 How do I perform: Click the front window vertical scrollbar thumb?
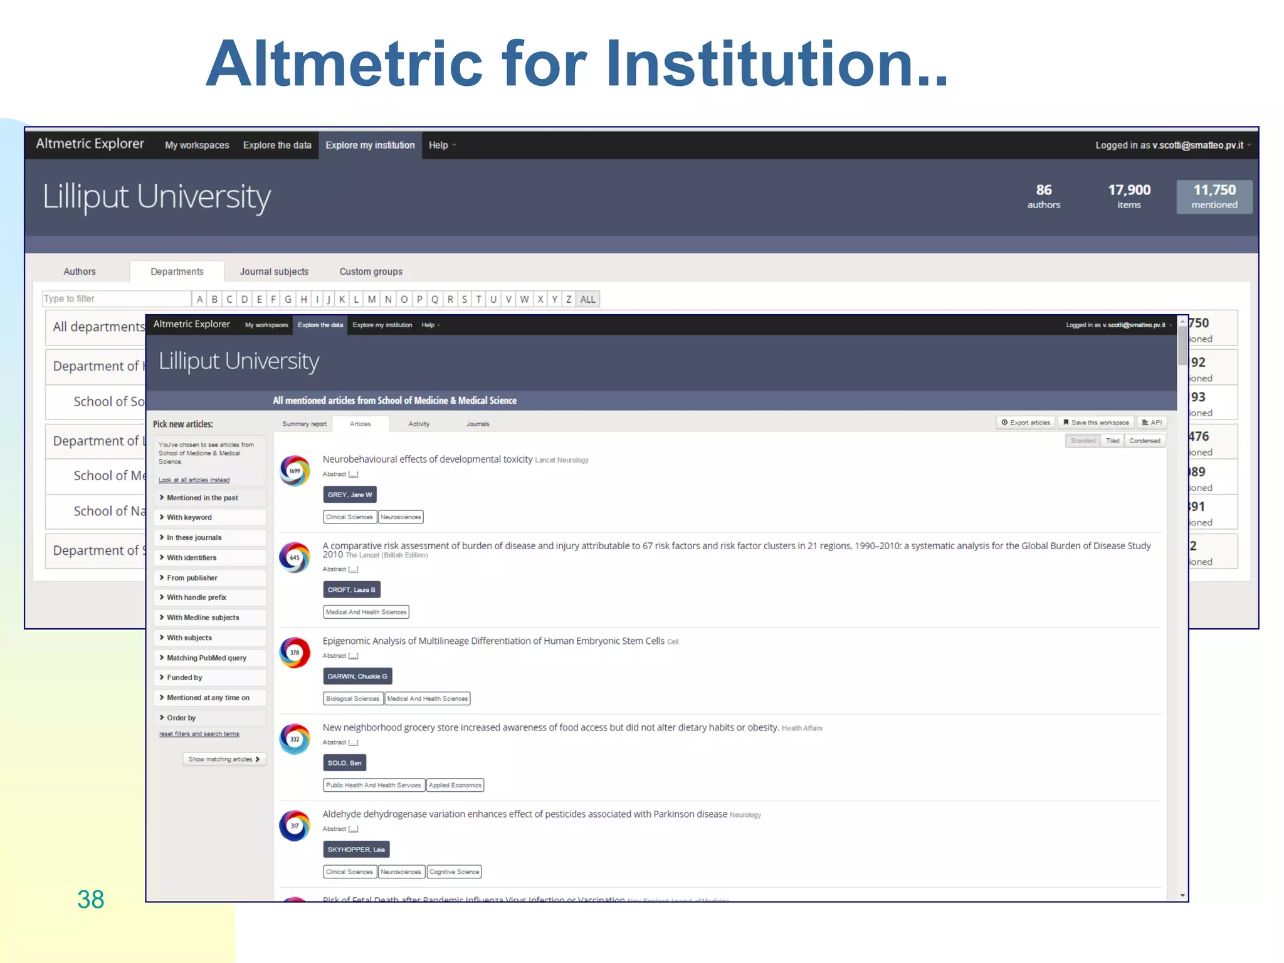pos(1182,345)
